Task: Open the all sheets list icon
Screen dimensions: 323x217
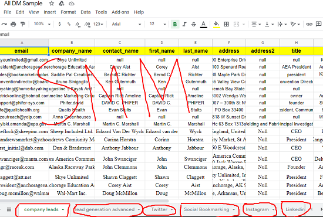Action: (9, 209)
